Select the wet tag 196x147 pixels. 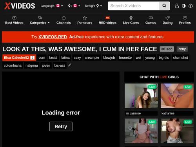pyautogui.click(x=138, y=58)
